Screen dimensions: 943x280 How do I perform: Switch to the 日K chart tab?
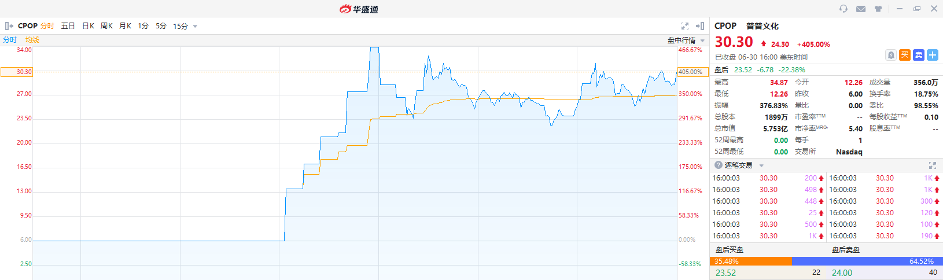pyautogui.click(x=88, y=26)
